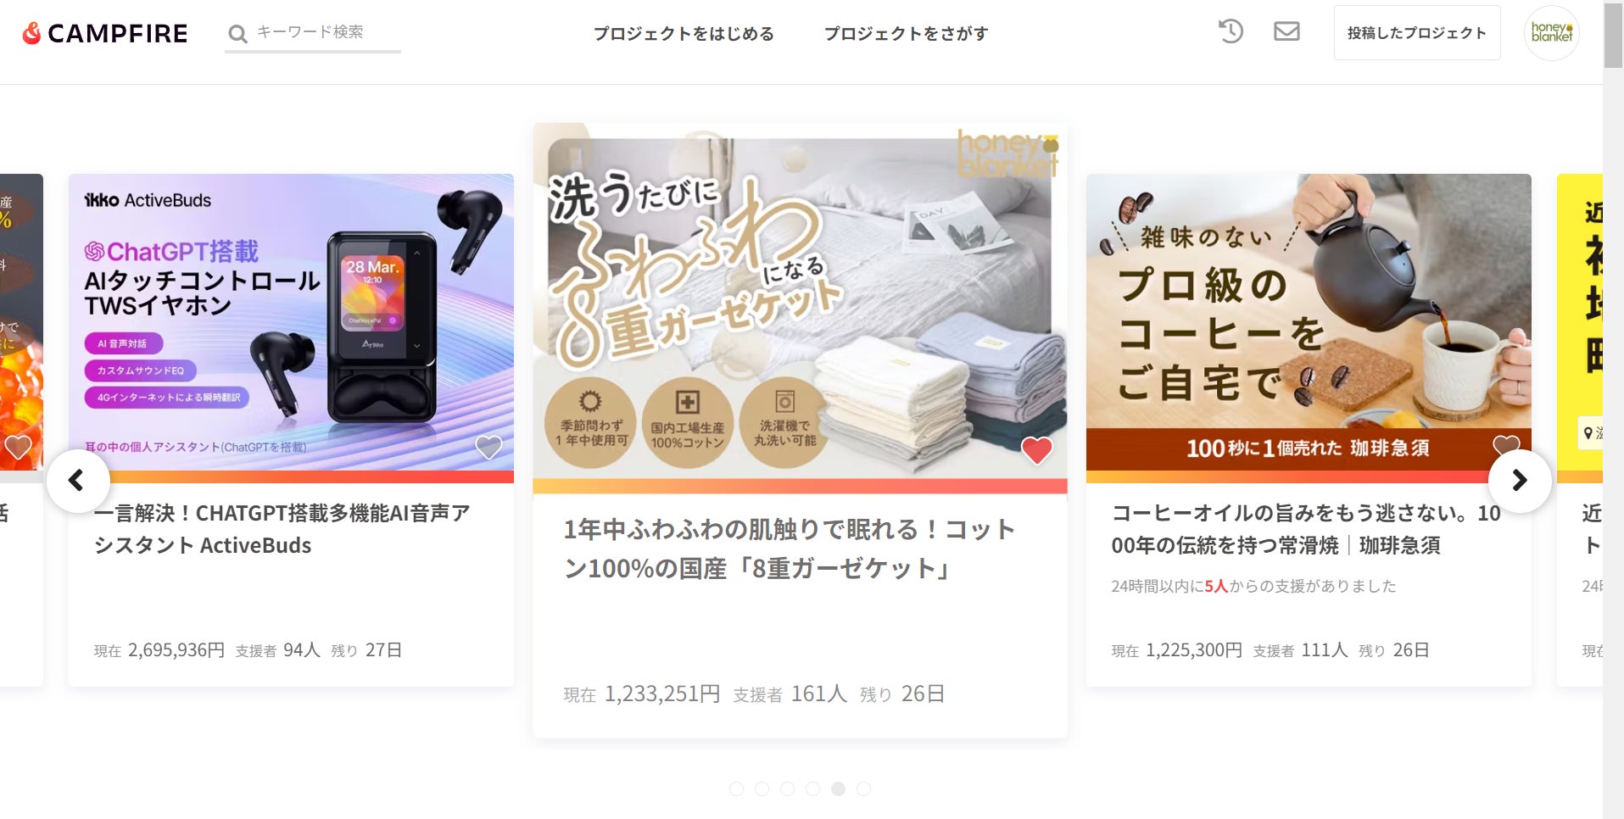Select the first carousel pagination dot

[736, 789]
